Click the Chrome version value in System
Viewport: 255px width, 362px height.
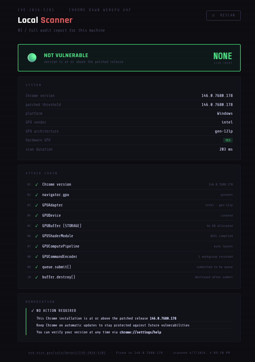tap(217, 96)
